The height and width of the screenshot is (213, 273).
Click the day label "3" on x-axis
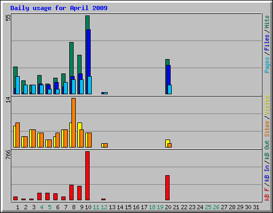coord(34,207)
